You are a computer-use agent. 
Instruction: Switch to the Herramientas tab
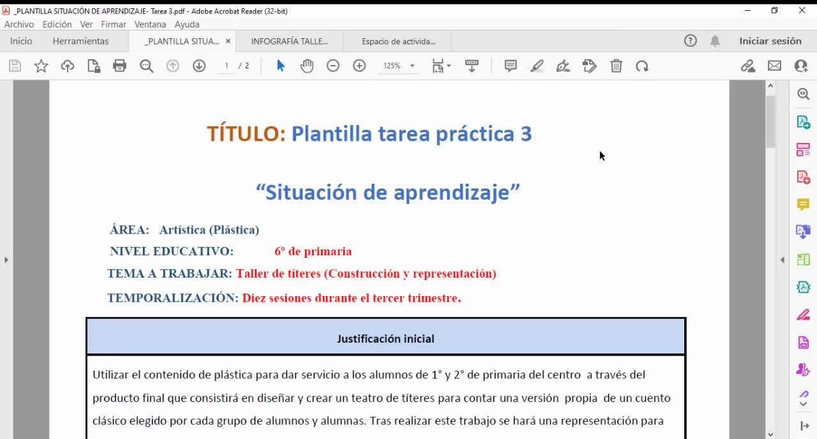[80, 41]
